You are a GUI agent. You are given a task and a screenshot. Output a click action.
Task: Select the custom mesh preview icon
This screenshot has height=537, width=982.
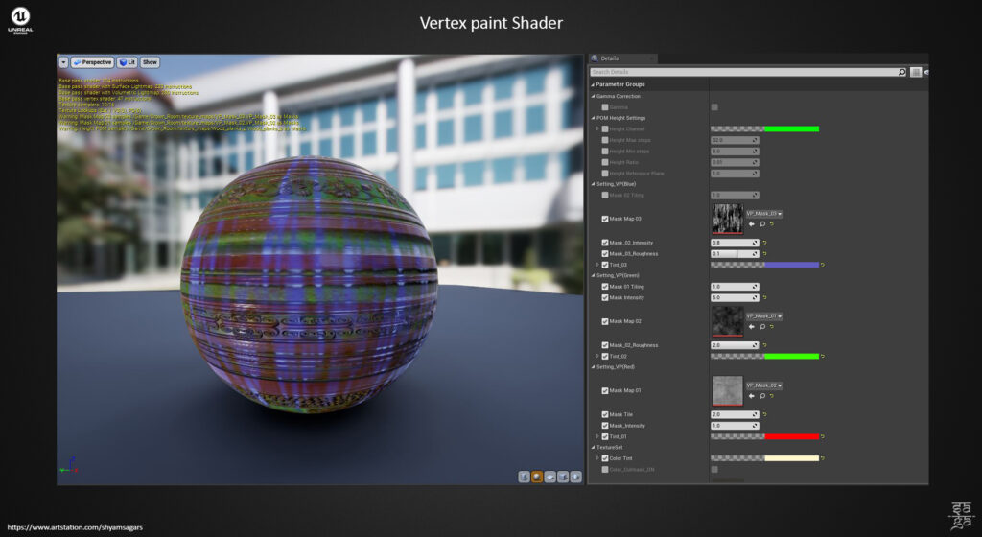tap(575, 477)
